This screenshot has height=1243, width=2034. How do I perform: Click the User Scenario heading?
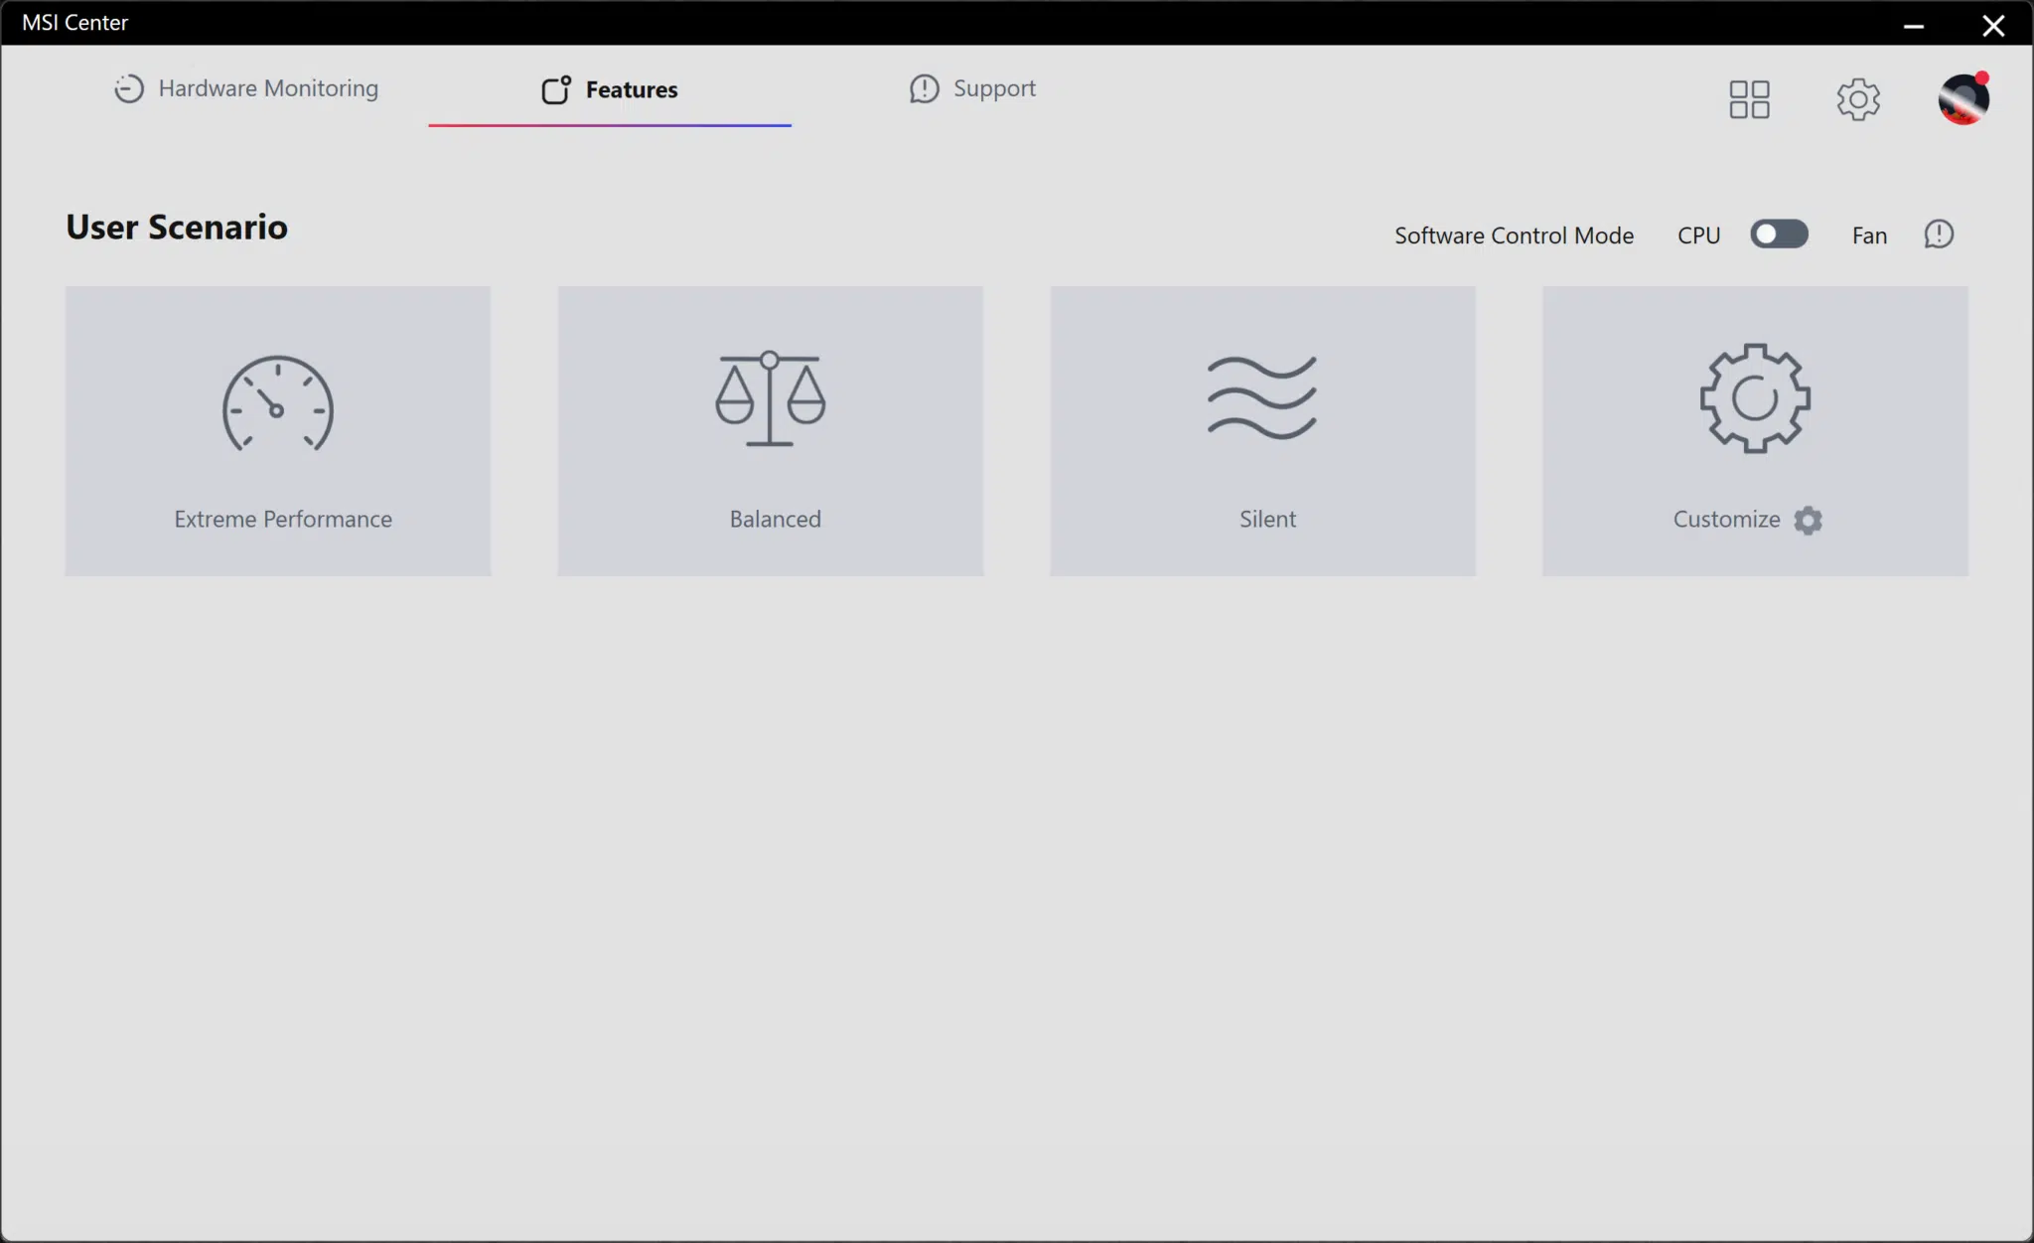pos(177,228)
